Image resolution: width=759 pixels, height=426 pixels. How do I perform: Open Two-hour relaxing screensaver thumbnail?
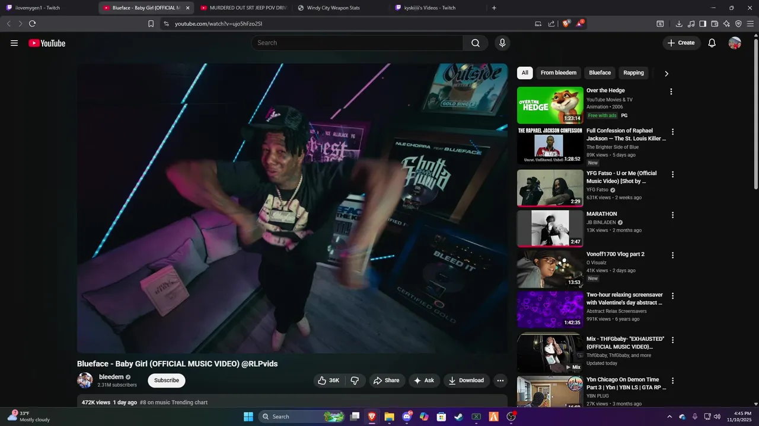tap(550, 309)
